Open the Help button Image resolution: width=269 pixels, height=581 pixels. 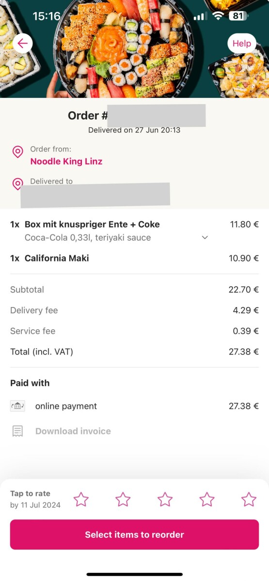coord(242,43)
